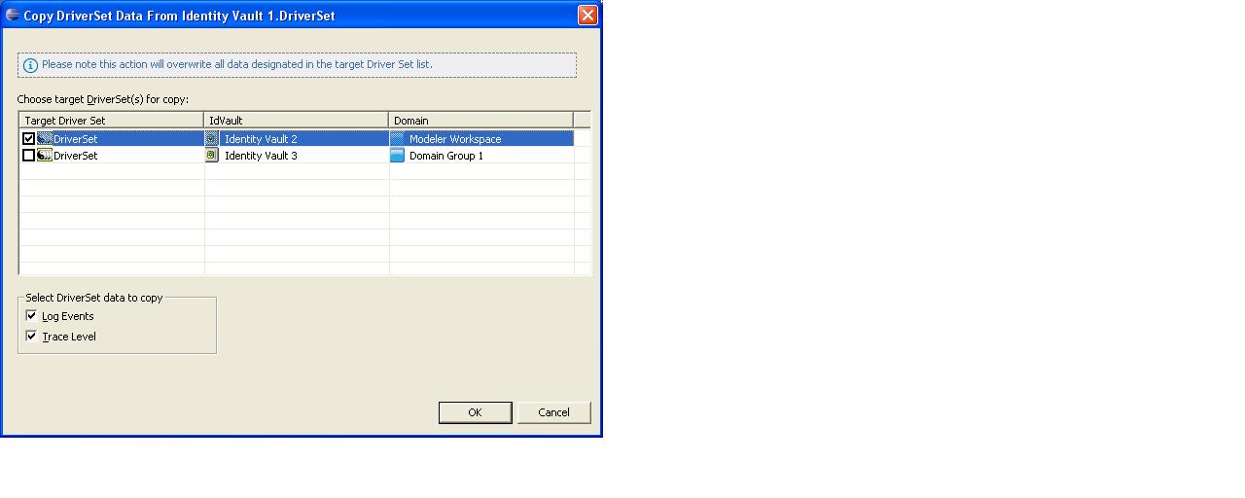Click the OK button
This screenshot has height=498, width=1245.
pos(475,412)
